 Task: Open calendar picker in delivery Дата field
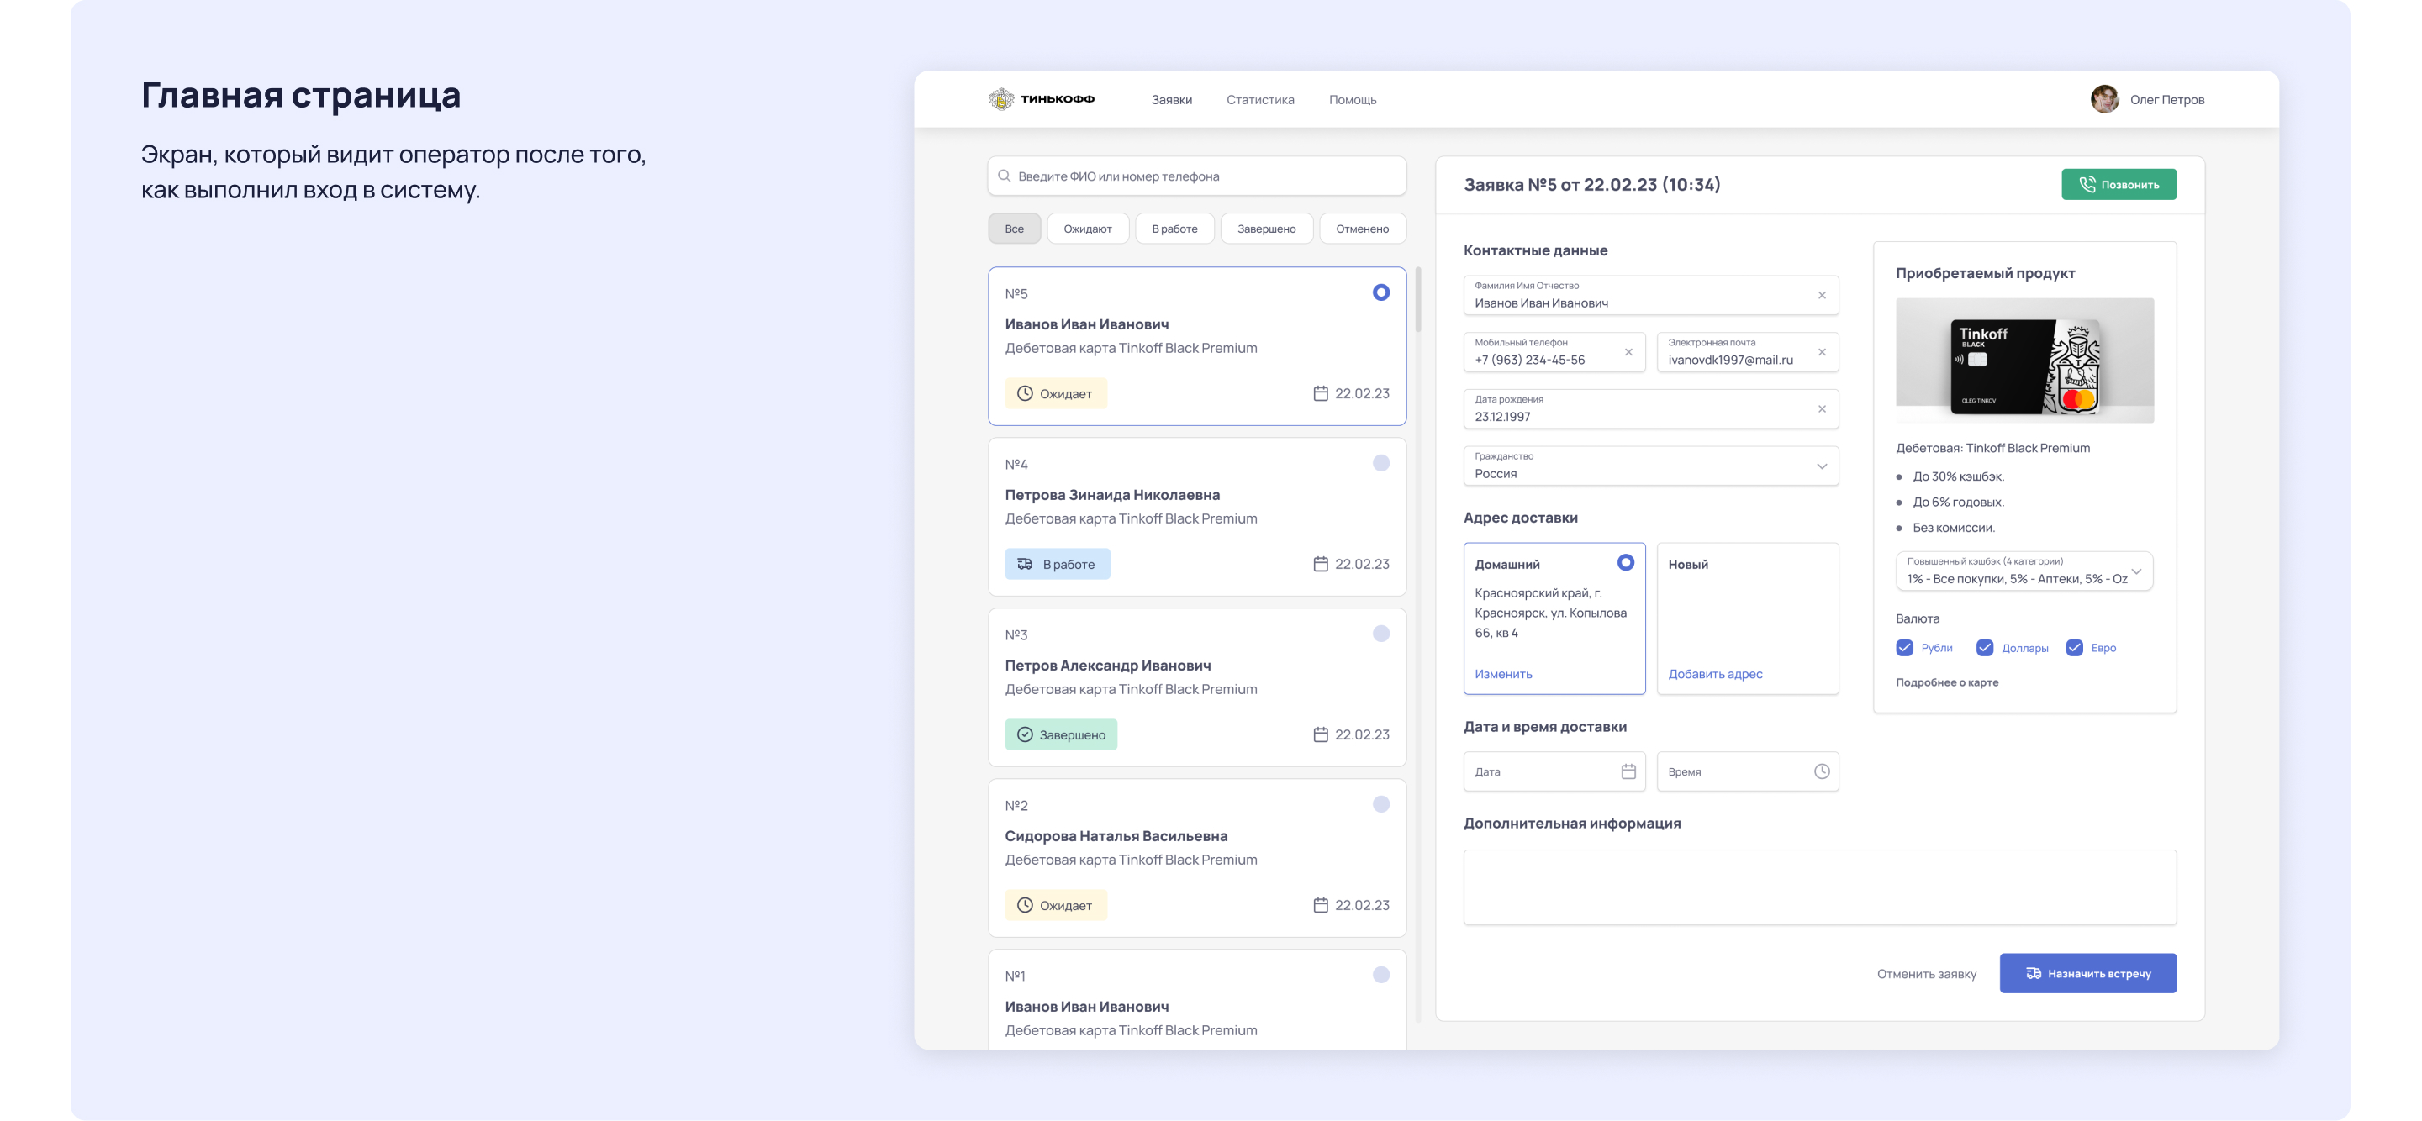click(1628, 771)
